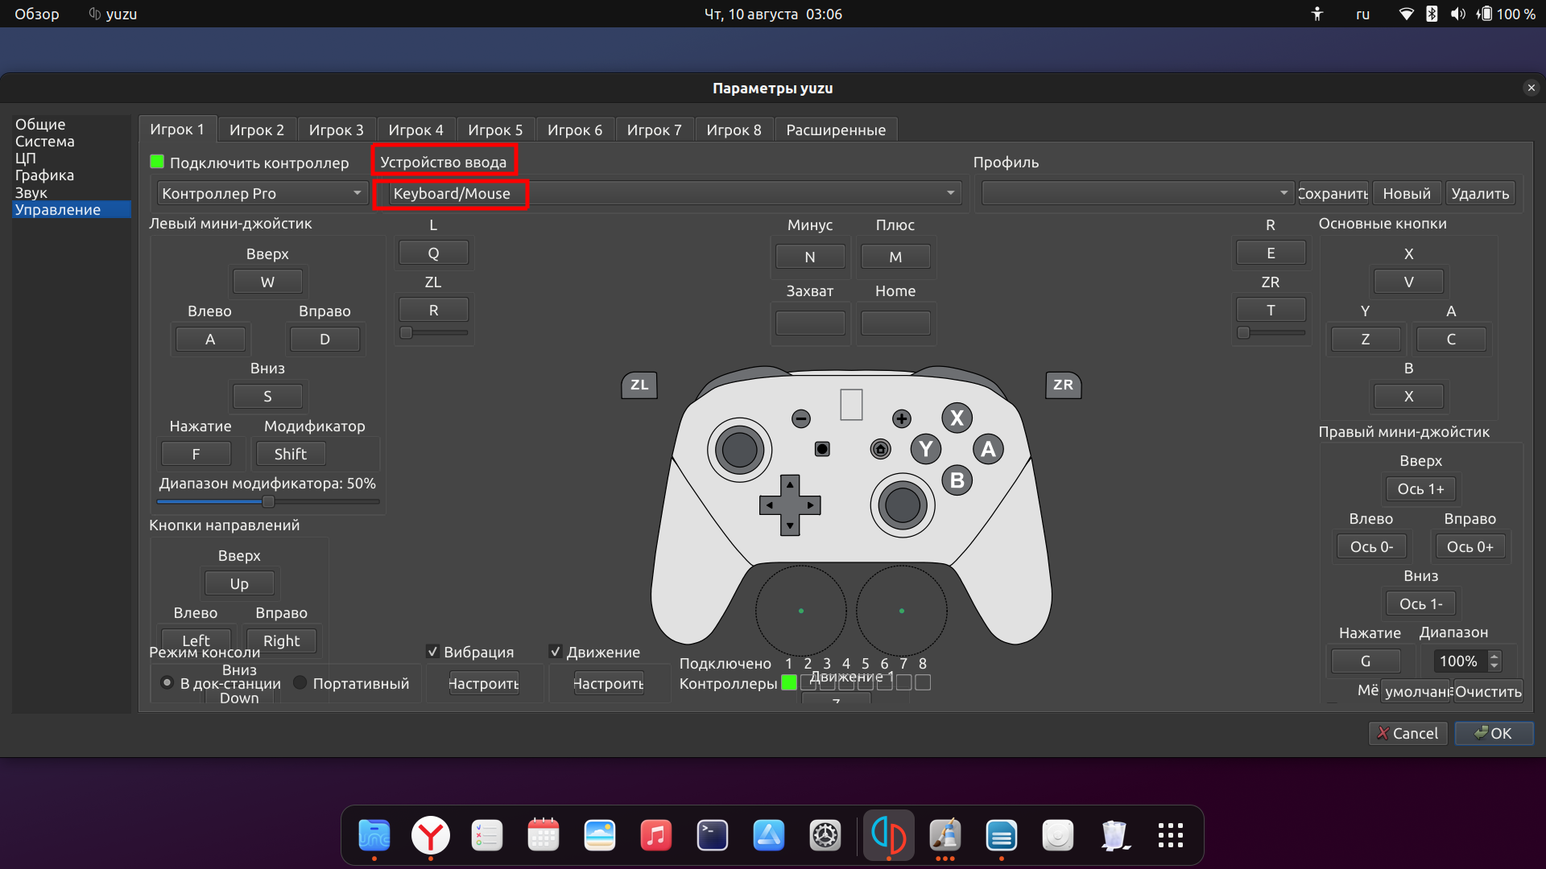Switch to the Игрок 2 tab
Screen dimensions: 1546x869
coord(256,130)
